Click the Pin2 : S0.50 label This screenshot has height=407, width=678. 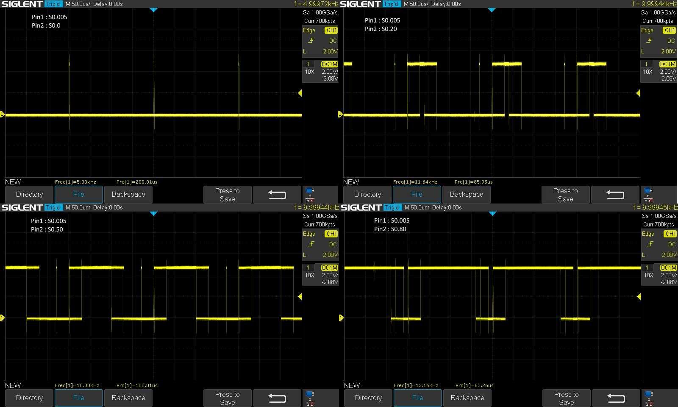tap(47, 229)
